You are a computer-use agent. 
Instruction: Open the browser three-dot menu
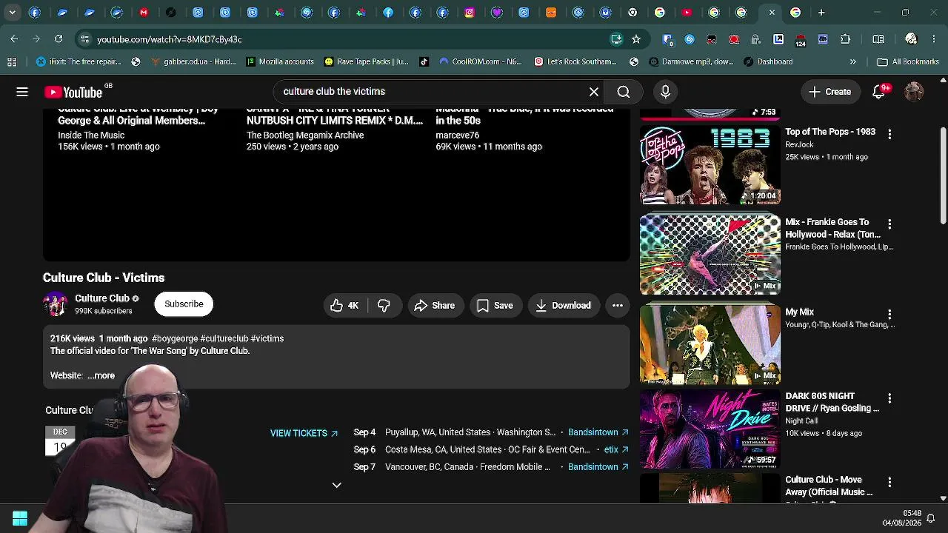point(933,39)
